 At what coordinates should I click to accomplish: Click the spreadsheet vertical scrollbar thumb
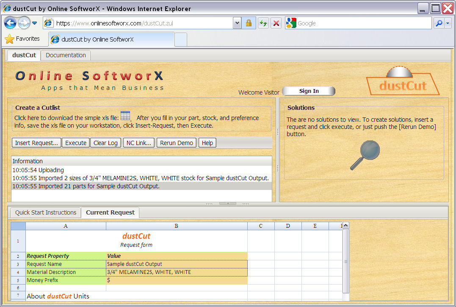tap(346, 261)
